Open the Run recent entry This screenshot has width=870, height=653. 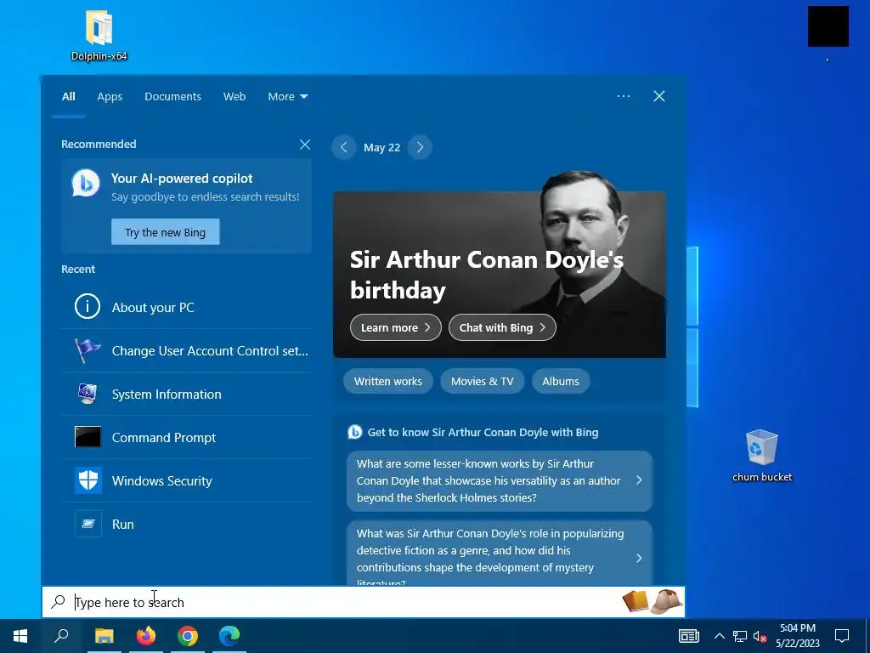187,524
